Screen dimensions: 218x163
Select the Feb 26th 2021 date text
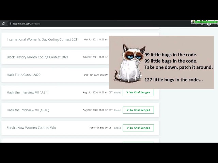click(x=96, y=57)
